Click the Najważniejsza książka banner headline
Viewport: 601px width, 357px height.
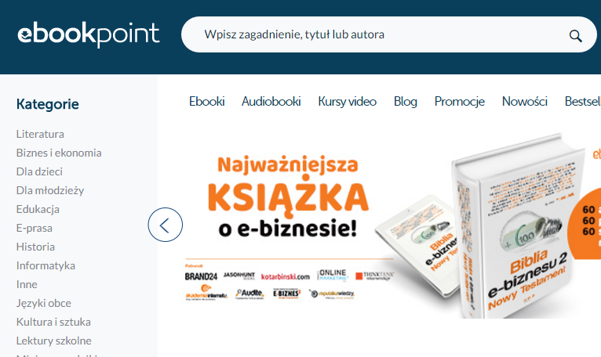pos(288,196)
